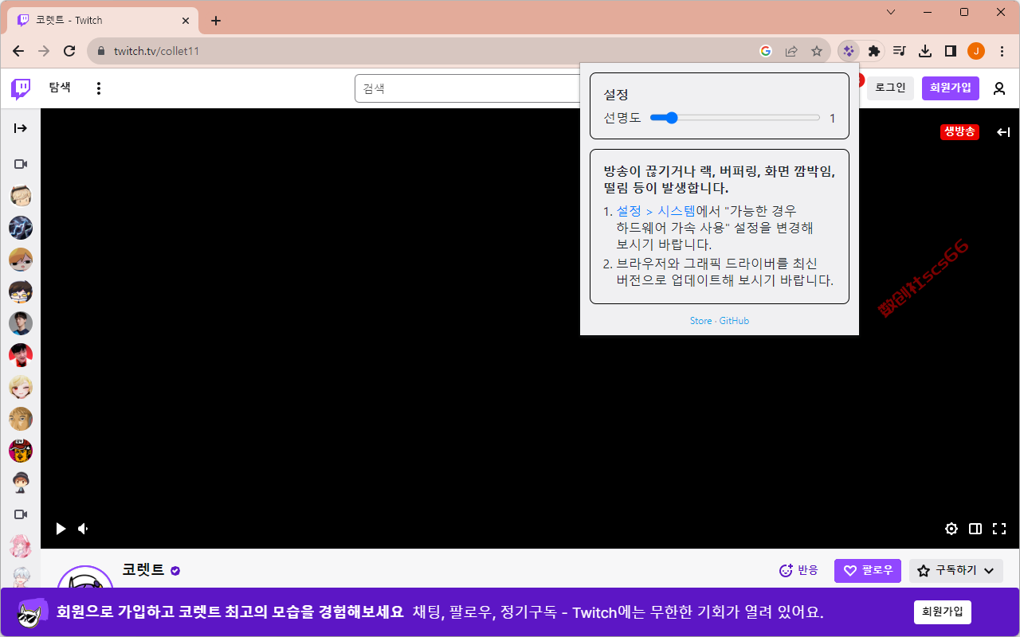Open the 탐색 browse tab

[60, 88]
